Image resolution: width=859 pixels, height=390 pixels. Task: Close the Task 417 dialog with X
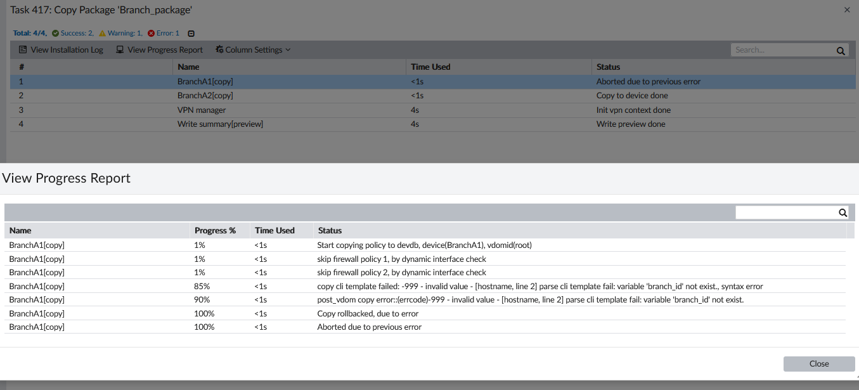(847, 10)
